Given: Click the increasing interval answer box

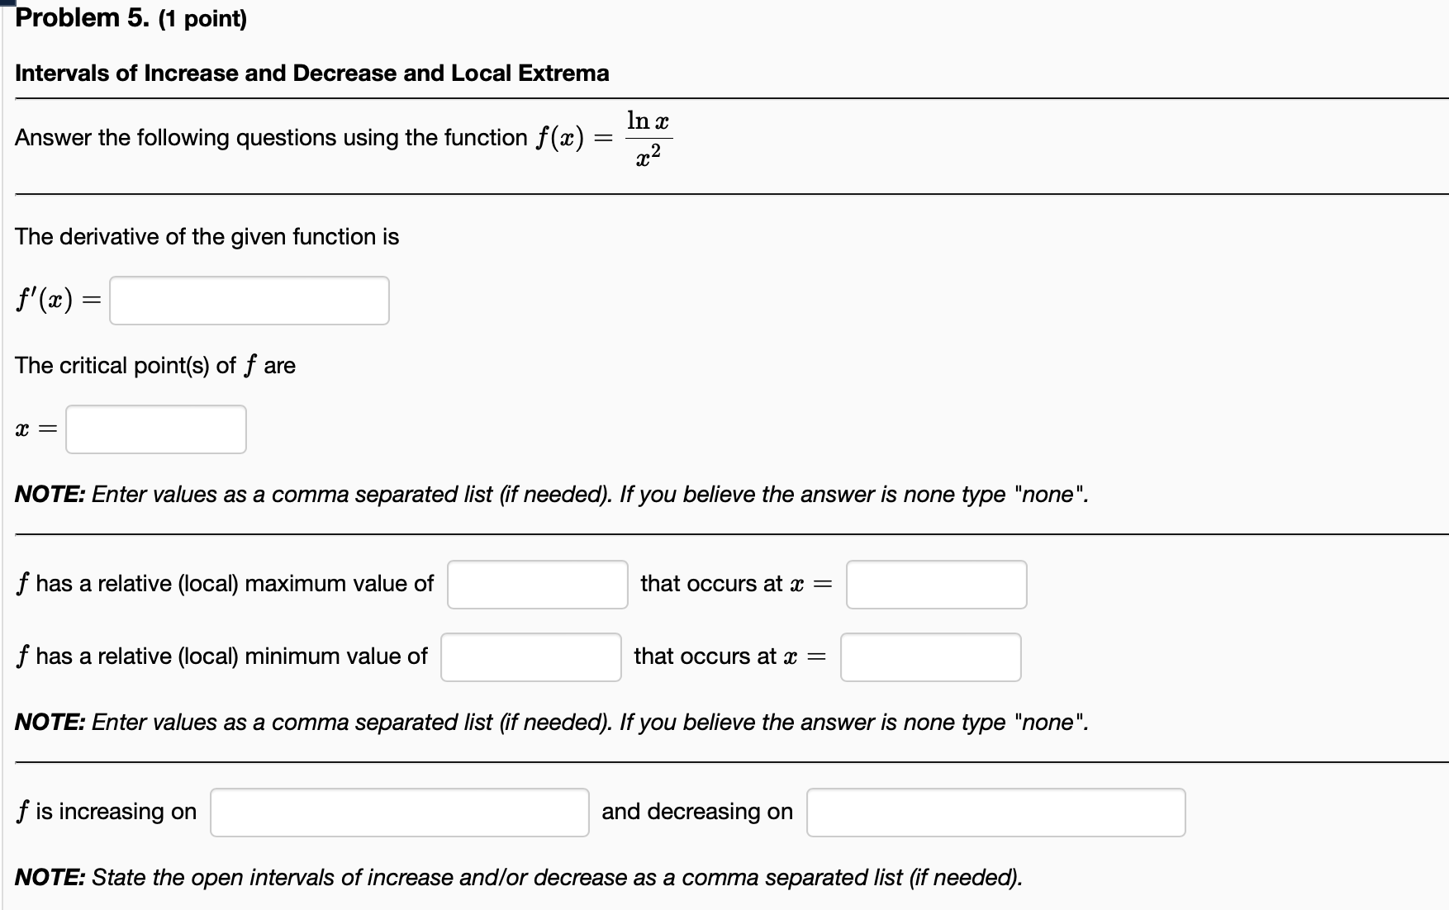Looking at the screenshot, I should [x=399, y=812].
